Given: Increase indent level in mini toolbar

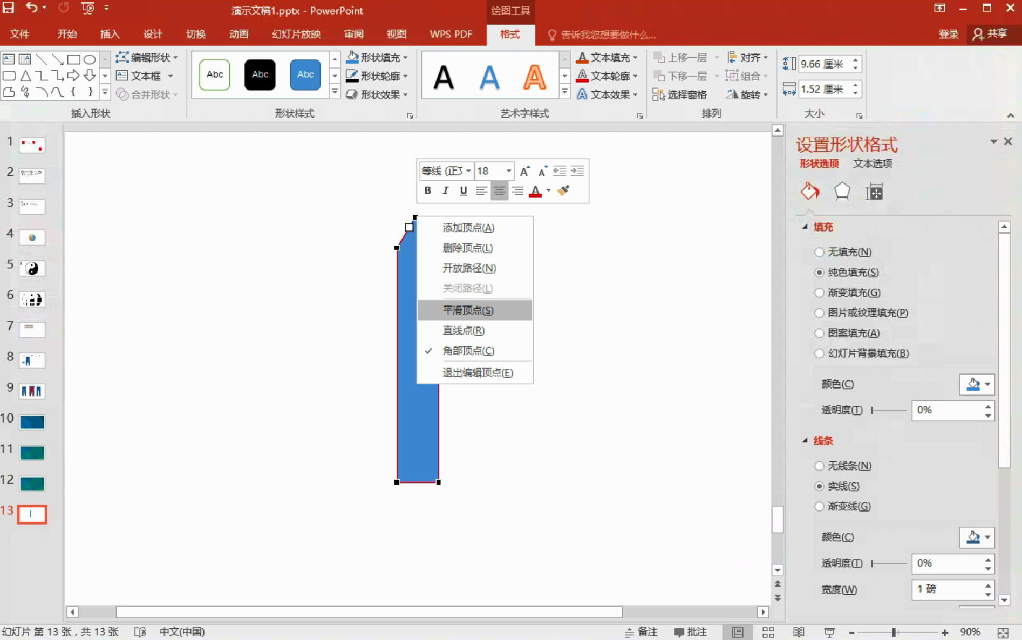Looking at the screenshot, I should pos(577,171).
